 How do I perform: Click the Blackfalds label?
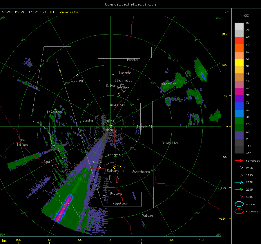coord(123,80)
